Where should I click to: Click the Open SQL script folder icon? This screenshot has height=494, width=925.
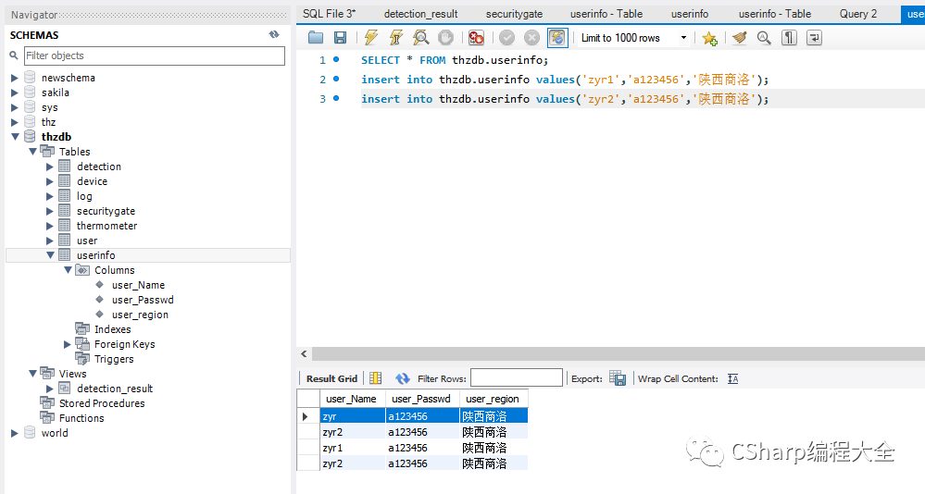point(316,38)
